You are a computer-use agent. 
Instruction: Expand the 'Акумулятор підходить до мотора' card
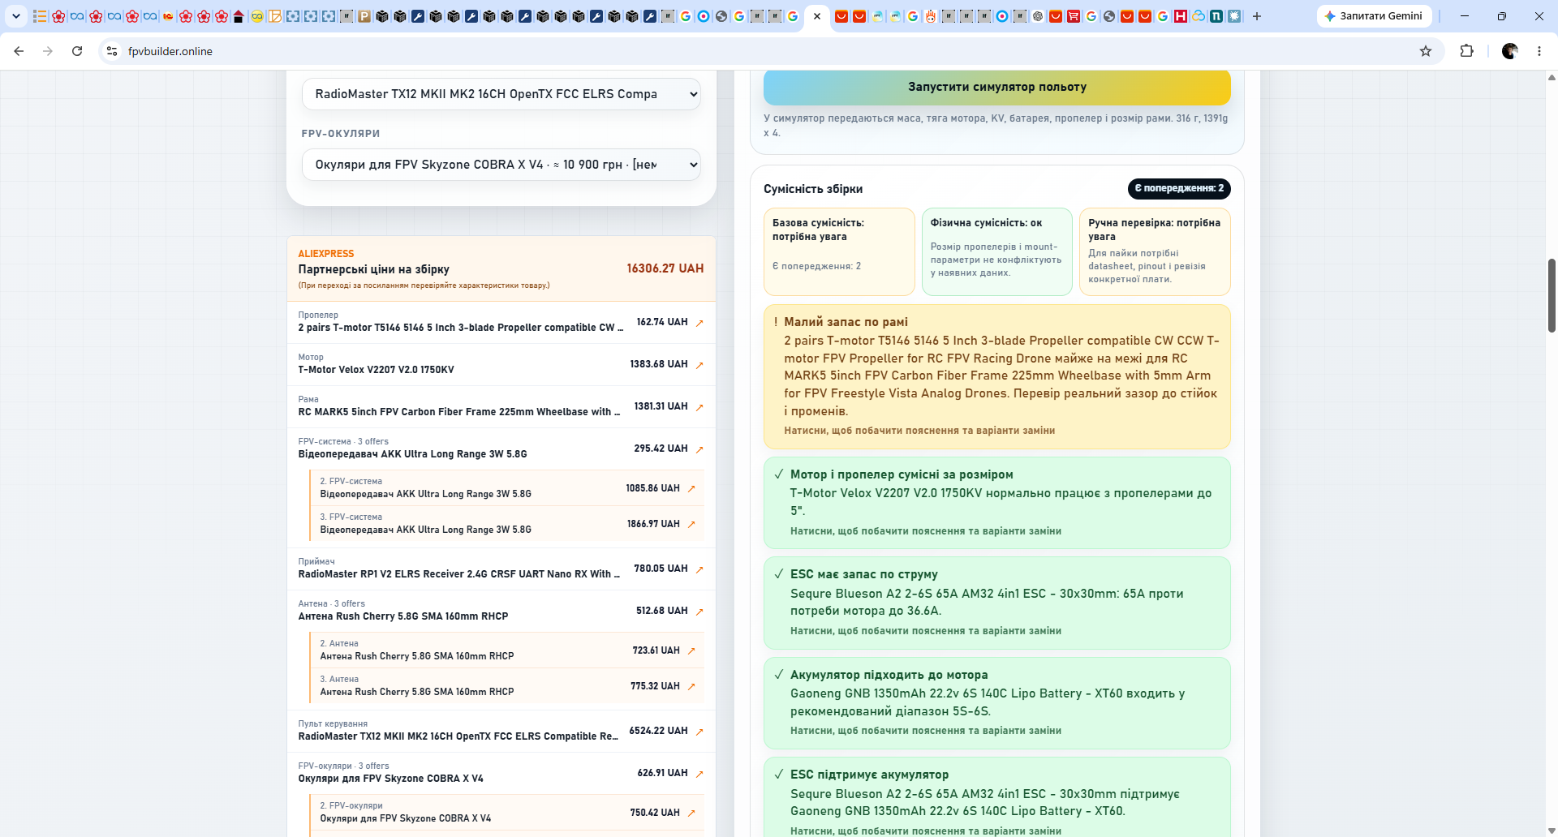tap(997, 703)
